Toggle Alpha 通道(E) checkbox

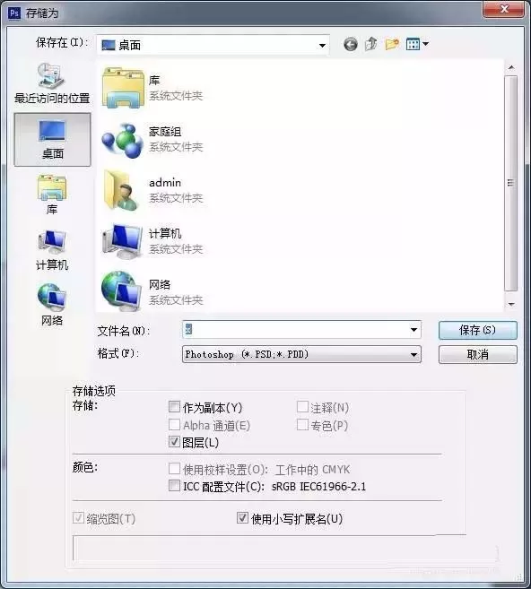174,424
